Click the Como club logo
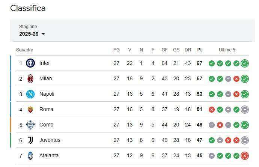259x167 pixels. (30, 125)
